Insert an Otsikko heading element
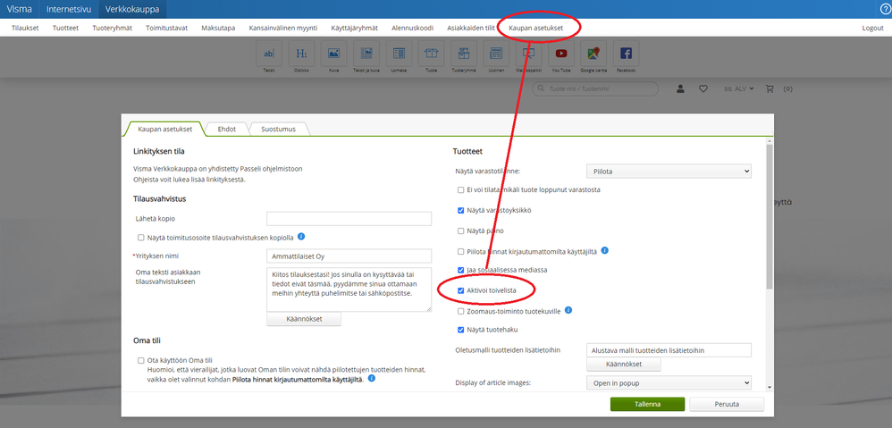The image size is (892, 428). (x=301, y=54)
